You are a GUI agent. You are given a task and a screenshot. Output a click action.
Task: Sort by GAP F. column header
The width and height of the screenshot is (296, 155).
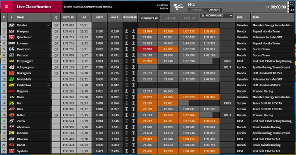coord(115,17)
